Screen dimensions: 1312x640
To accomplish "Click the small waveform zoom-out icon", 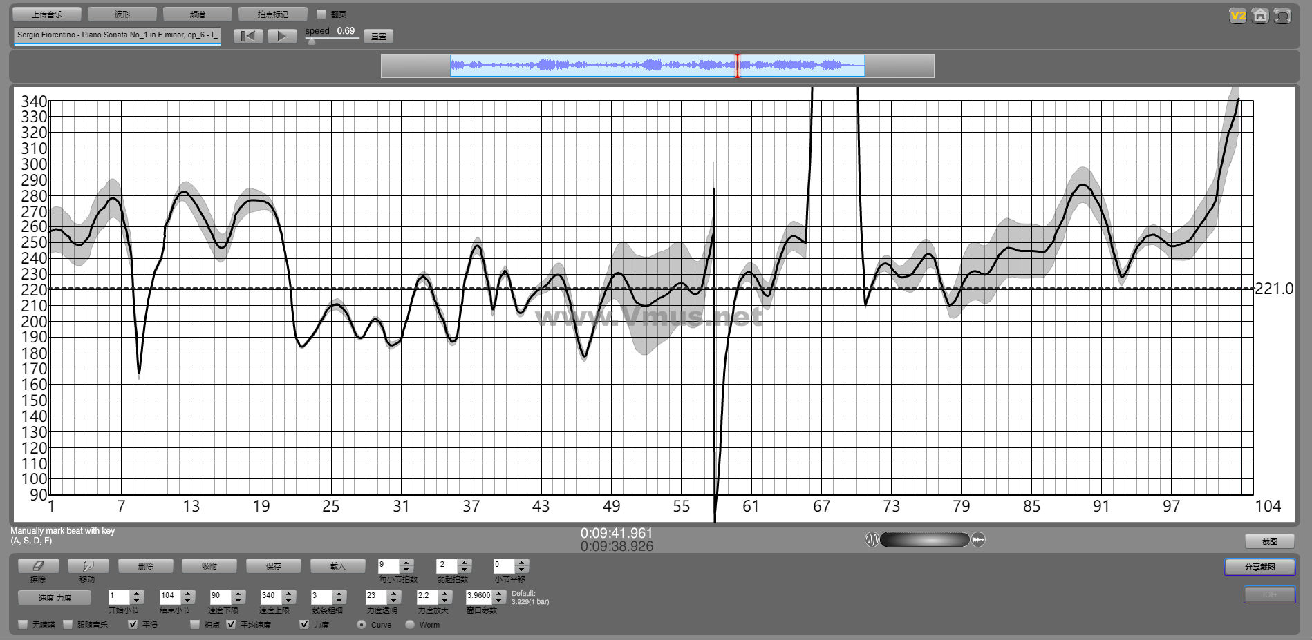I will pyautogui.click(x=872, y=540).
